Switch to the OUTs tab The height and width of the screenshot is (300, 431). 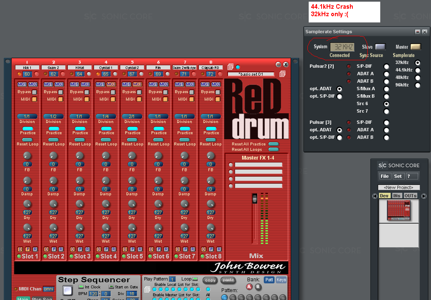pyautogui.click(x=410, y=196)
